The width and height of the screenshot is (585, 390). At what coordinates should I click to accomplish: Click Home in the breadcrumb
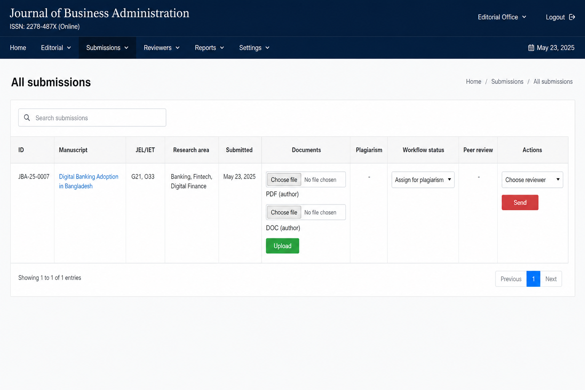click(x=473, y=82)
